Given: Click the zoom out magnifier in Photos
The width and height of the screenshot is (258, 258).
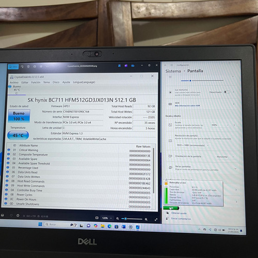Looking at the screenshot, I should [118, 219].
